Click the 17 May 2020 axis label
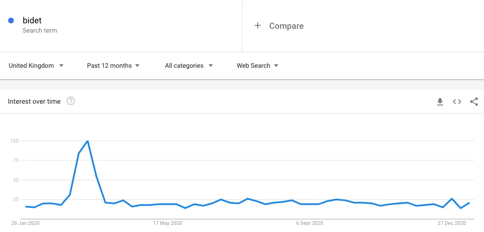 click(168, 223)
